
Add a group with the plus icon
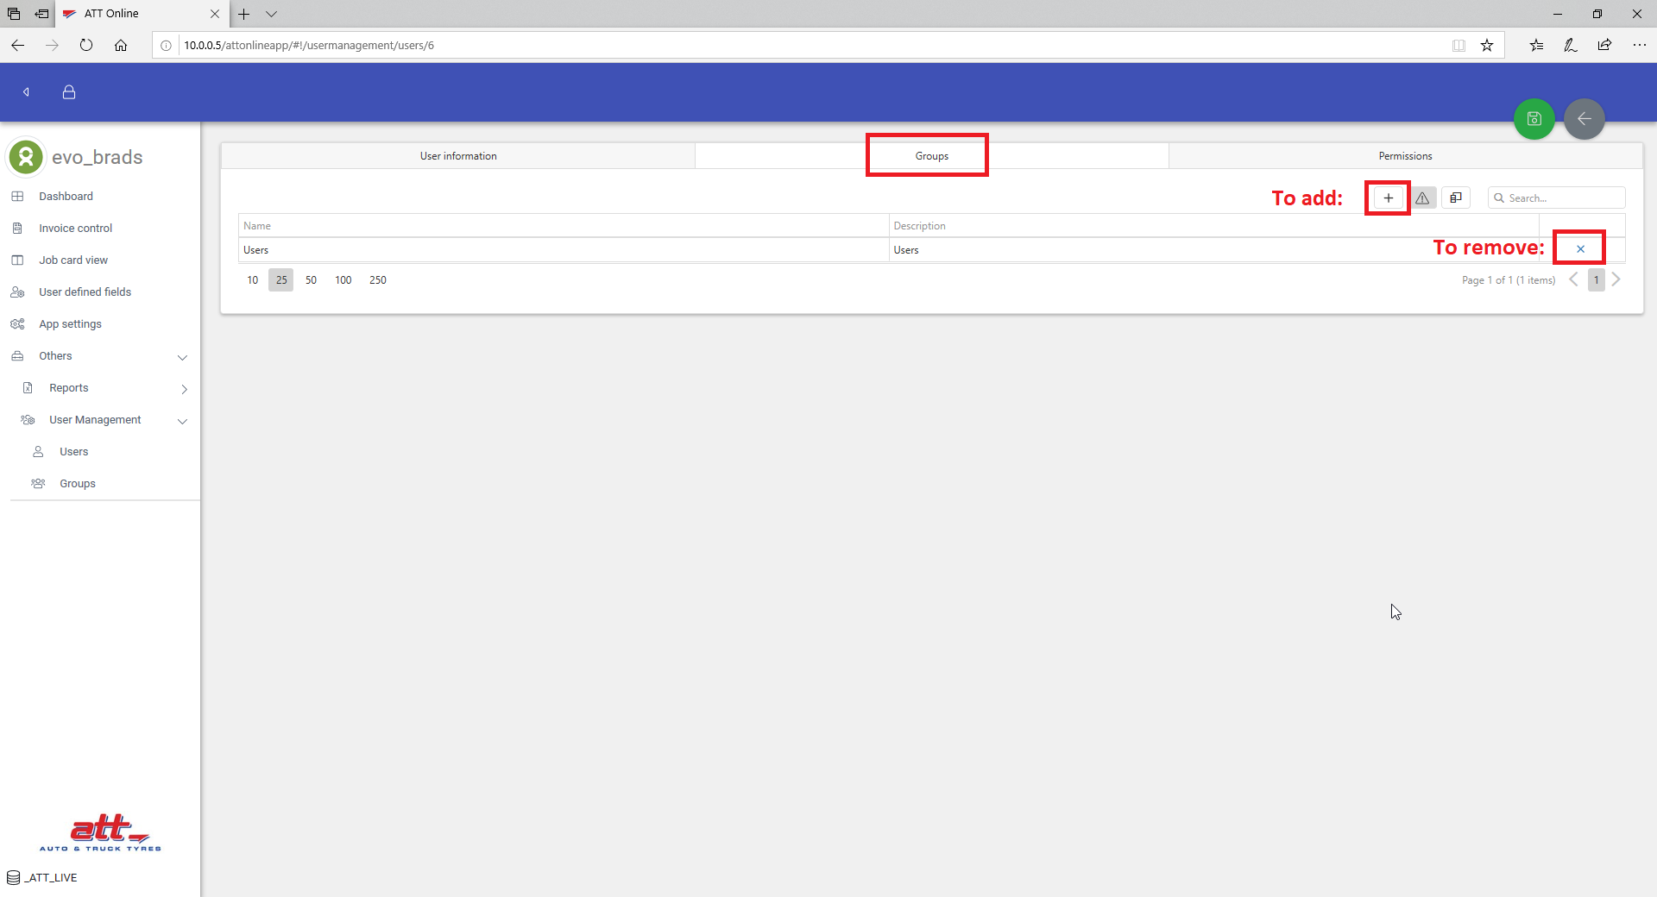[x=1388, y=198]
